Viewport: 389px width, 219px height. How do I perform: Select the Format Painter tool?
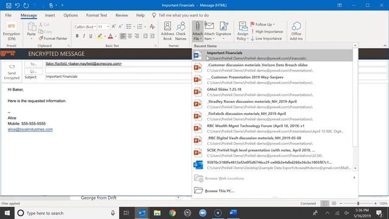(x=53, y=38)
